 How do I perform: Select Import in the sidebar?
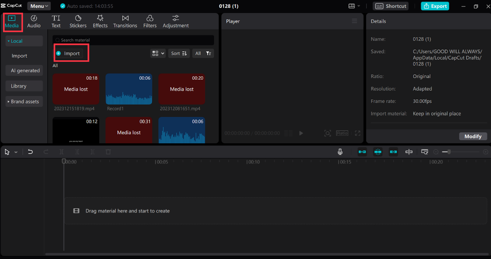coord(19,56)
